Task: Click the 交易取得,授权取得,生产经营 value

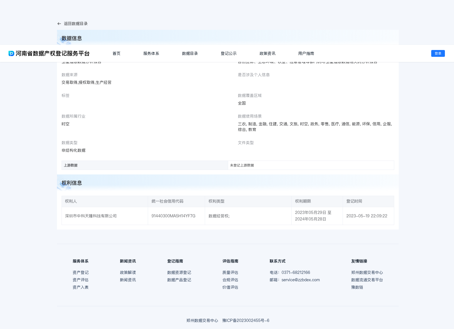Action: click(x=87, y=82)
